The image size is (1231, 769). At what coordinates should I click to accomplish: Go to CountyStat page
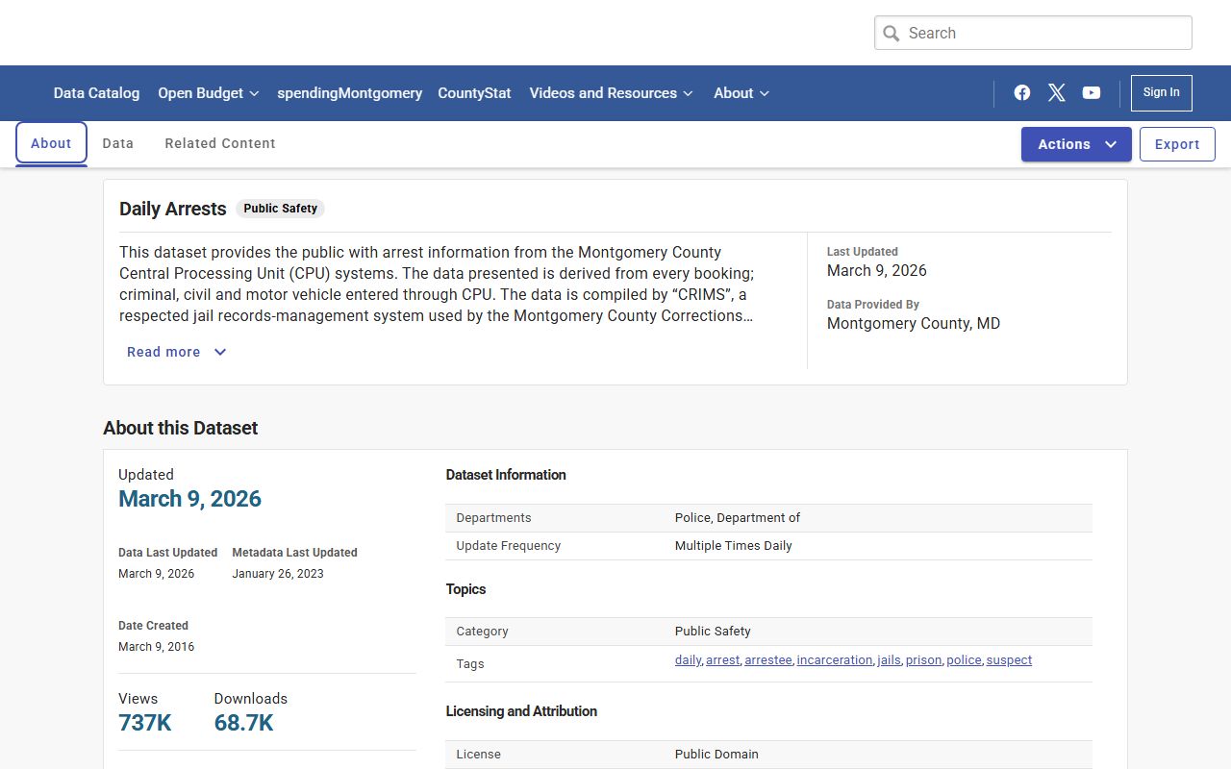[474, 93]
